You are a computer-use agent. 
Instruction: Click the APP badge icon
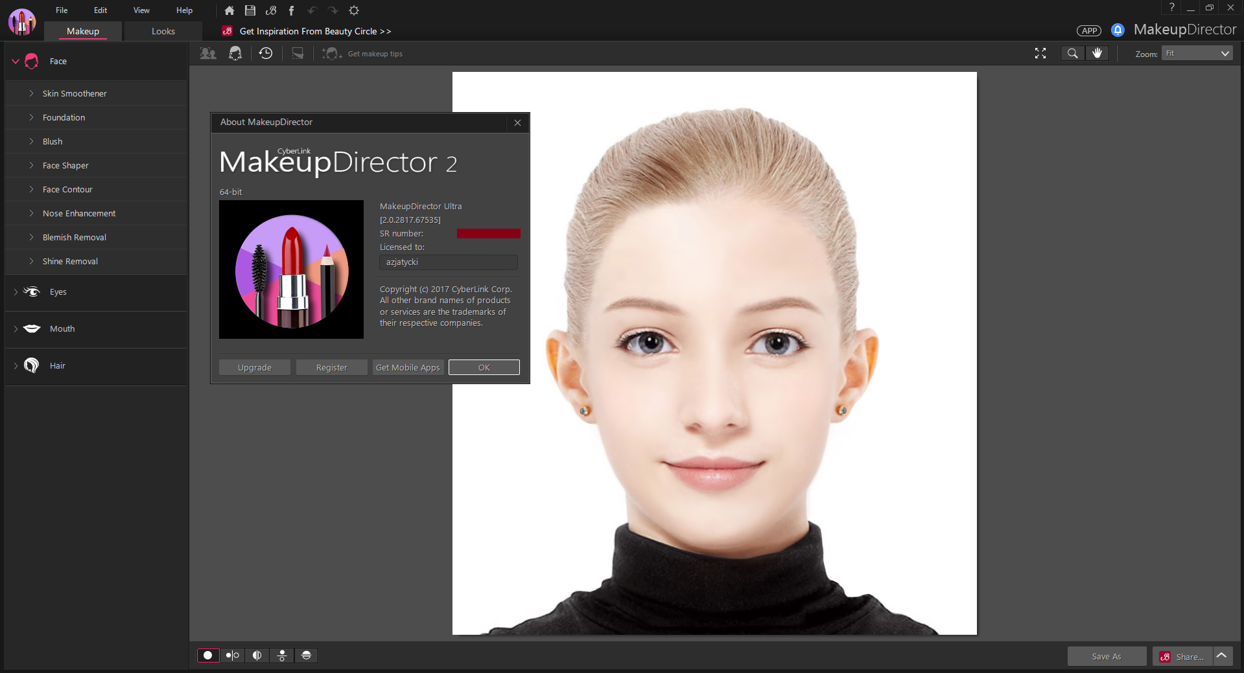[x=1089, y=30]
